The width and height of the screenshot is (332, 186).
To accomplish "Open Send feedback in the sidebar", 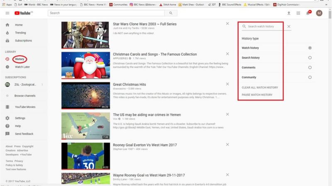I will (x=24, y=134).
